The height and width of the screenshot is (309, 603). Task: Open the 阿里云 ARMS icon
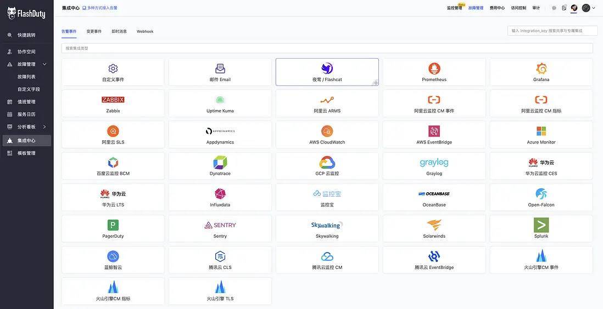click(x=327, y=100)
